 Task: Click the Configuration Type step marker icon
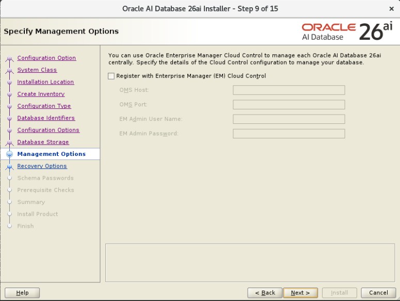click(x=9, y=106)
